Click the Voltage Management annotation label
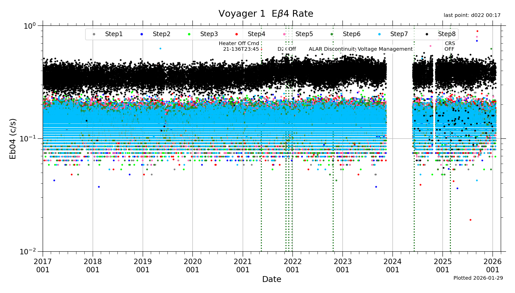This screenshot has height=293, width=515. pyautogui.click(x=385, y=49)
